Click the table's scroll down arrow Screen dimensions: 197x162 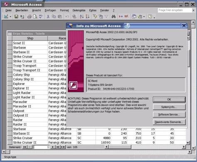[x=188, y=142]
